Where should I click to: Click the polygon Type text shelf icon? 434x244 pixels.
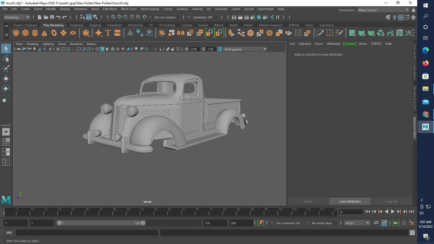click(x=108, y=33)
